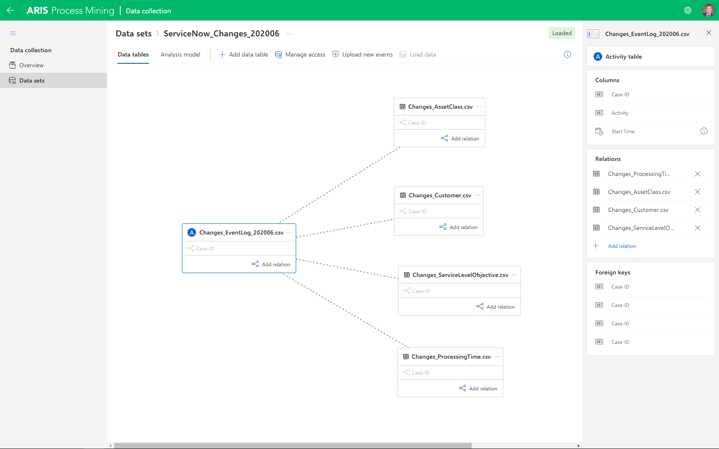Click the scrollbar left arrow
Image resolution: width=719 pixels, height=449 pixels.
(111, 446)
